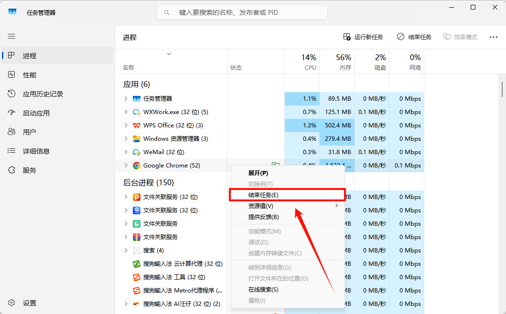Open the Details (详细信息) sidebar icon
The image size is (506, 314).
pos(11,151)
